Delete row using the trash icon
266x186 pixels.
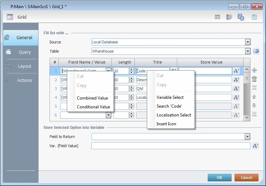pyautogui.click(x=254, y=79)
